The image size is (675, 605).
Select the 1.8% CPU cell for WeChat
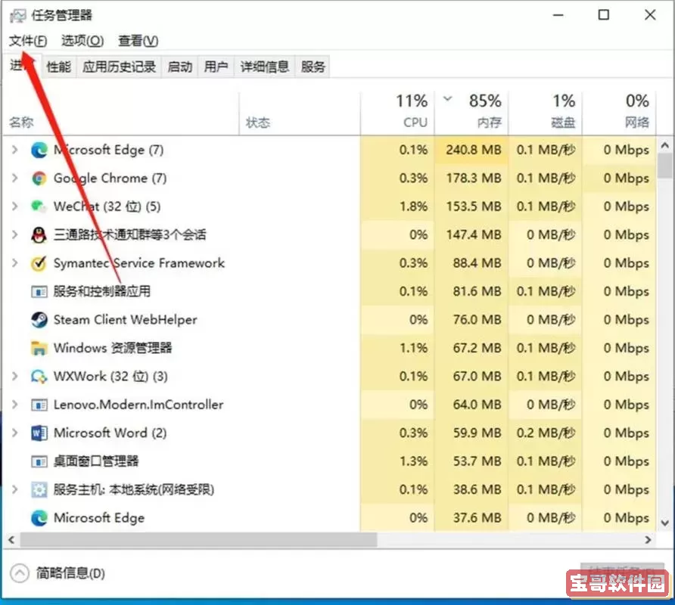[x=397, y=206]
